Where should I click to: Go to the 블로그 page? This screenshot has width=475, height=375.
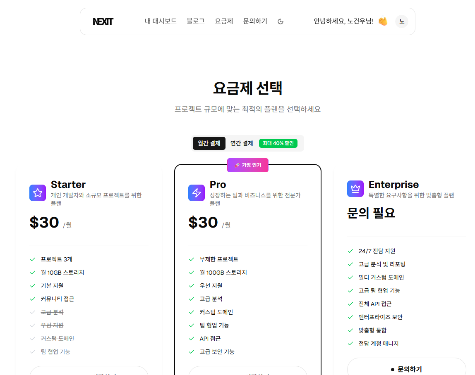point(196,21)
